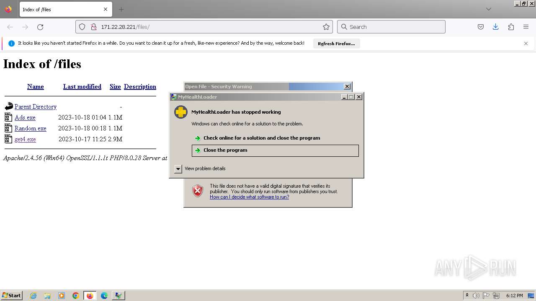Bookmark this page with the star icon

(x=326, y=27)
